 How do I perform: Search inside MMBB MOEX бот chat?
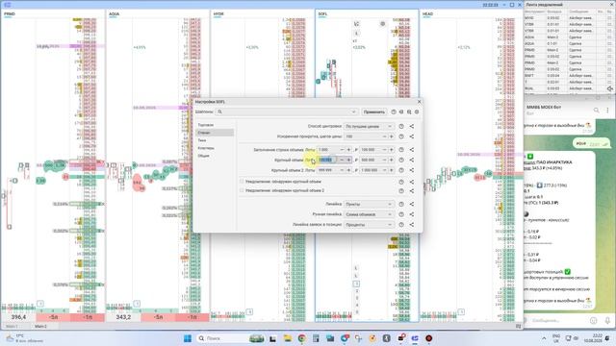tap(597, 111)
